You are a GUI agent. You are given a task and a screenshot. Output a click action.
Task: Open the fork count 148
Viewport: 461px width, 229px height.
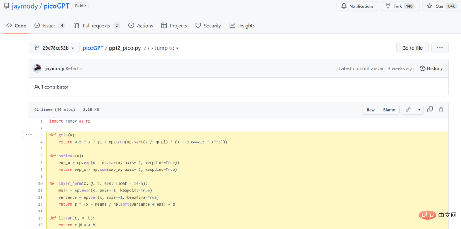pyautogui.click(x=408, y=6)
